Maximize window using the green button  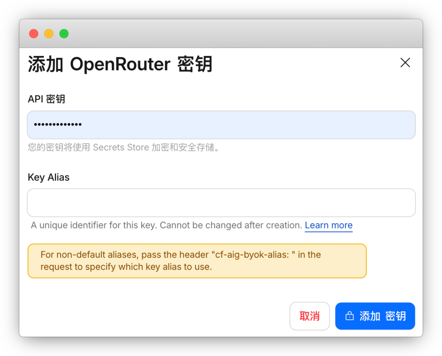tap(64, 34)
